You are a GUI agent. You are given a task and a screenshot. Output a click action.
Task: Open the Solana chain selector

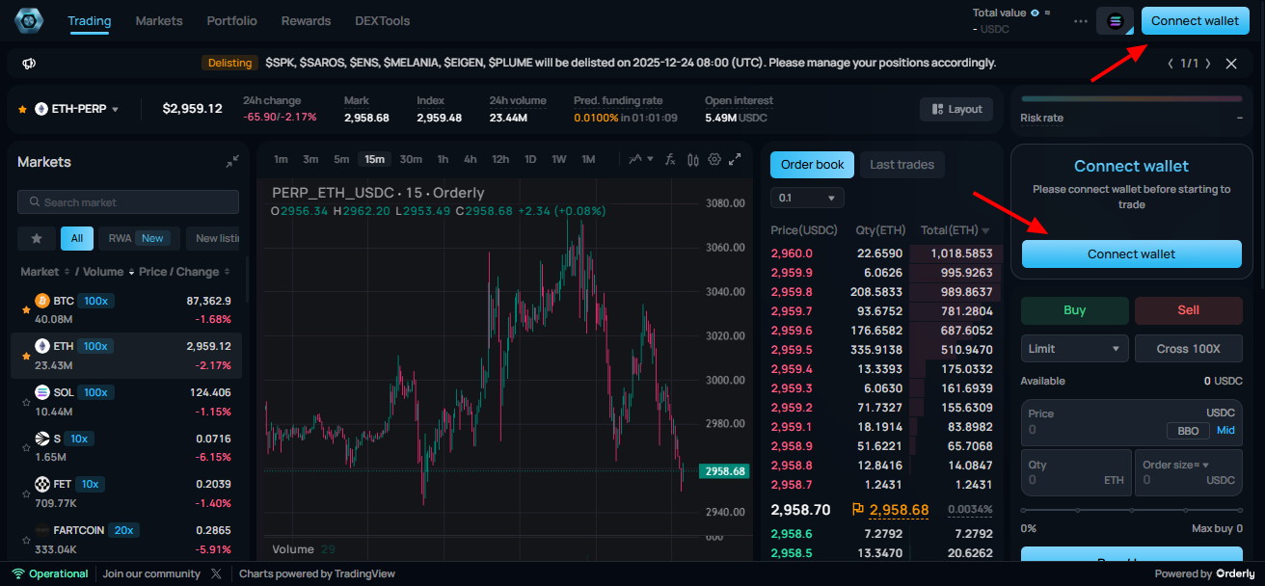coord(1116,21)
